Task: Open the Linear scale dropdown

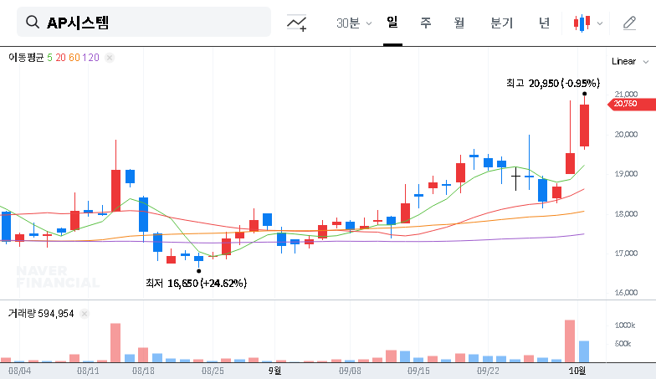Action: click(630, 61)
